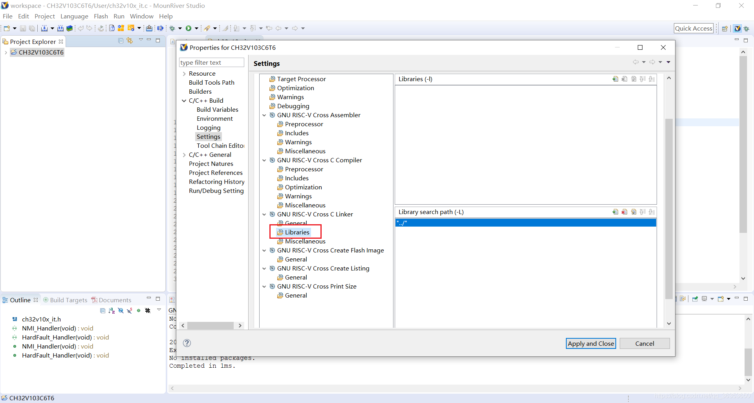Click Link with Editor icon in Project Explorer
754x403 pixels.
tap(130, 41)
